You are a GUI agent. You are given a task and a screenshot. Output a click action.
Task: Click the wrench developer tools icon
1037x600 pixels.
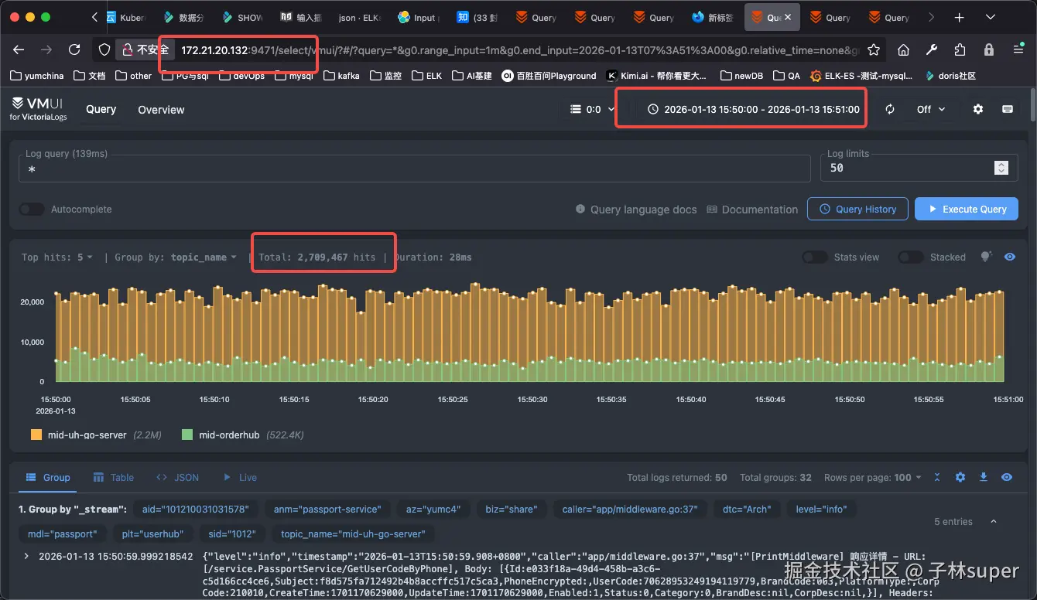(932, 49)
